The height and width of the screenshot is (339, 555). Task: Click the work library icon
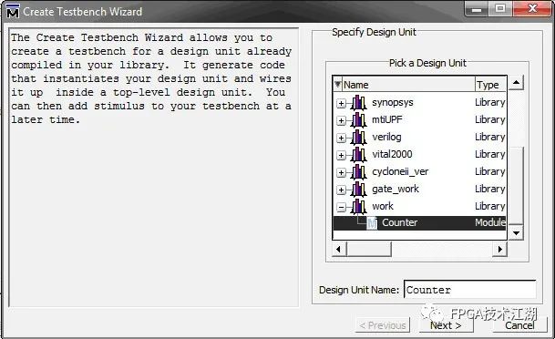[x=358, y=207]
